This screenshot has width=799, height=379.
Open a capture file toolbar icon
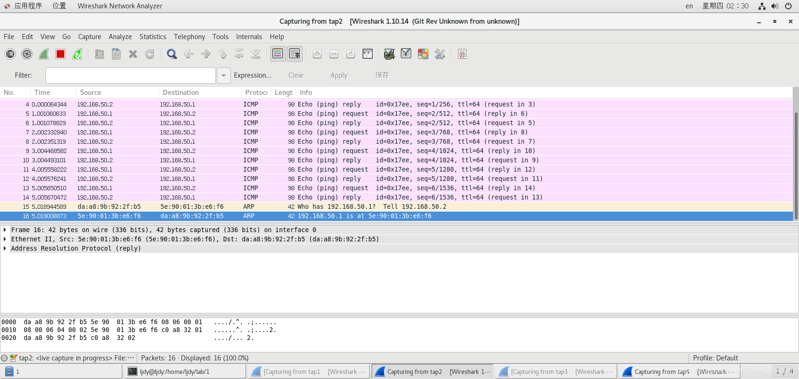click(x=100, y=54)
